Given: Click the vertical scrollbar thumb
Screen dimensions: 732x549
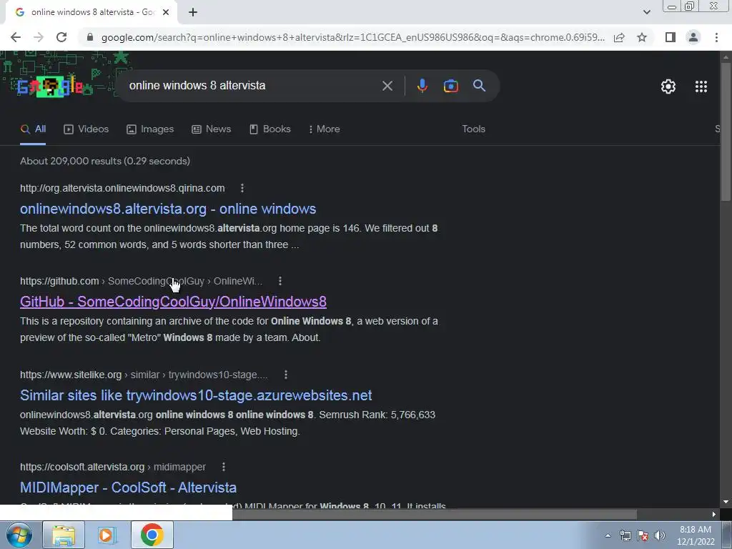Looking at the screenshot, I should point(726,132).
